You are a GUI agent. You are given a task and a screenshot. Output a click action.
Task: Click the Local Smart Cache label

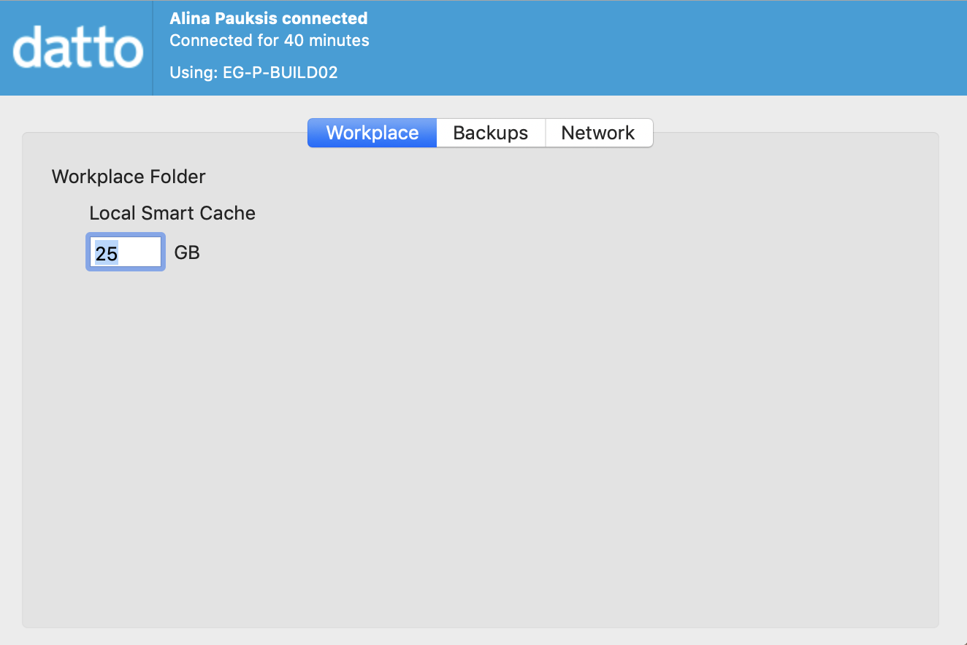(x=172, y=213)
